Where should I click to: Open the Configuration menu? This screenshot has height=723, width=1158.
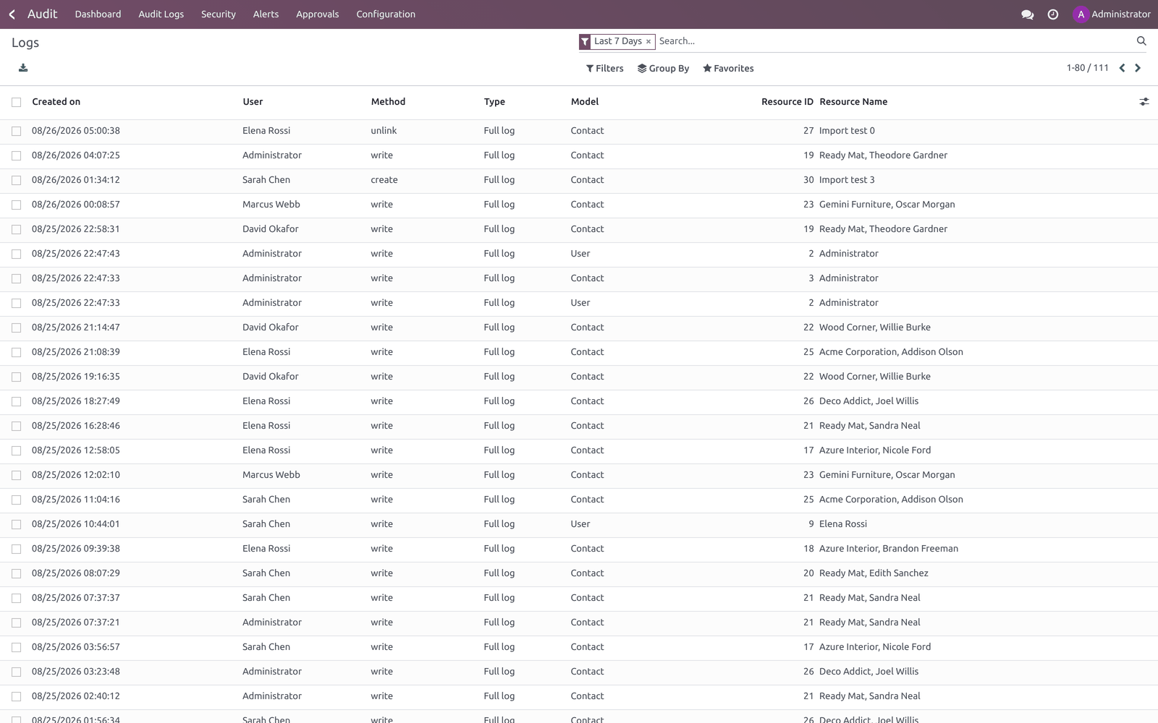[x=386, y=14]
